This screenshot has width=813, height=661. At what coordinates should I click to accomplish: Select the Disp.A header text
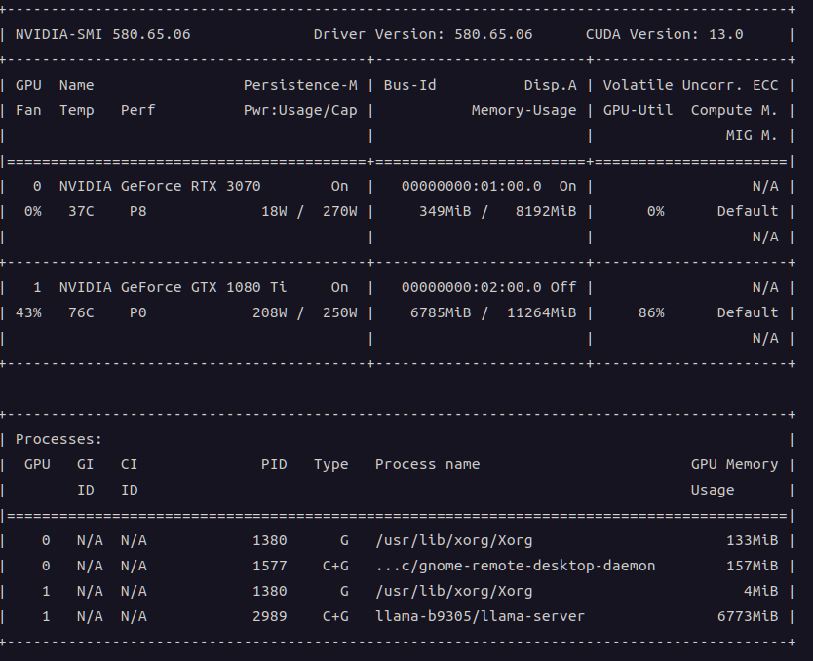point(550,85)
